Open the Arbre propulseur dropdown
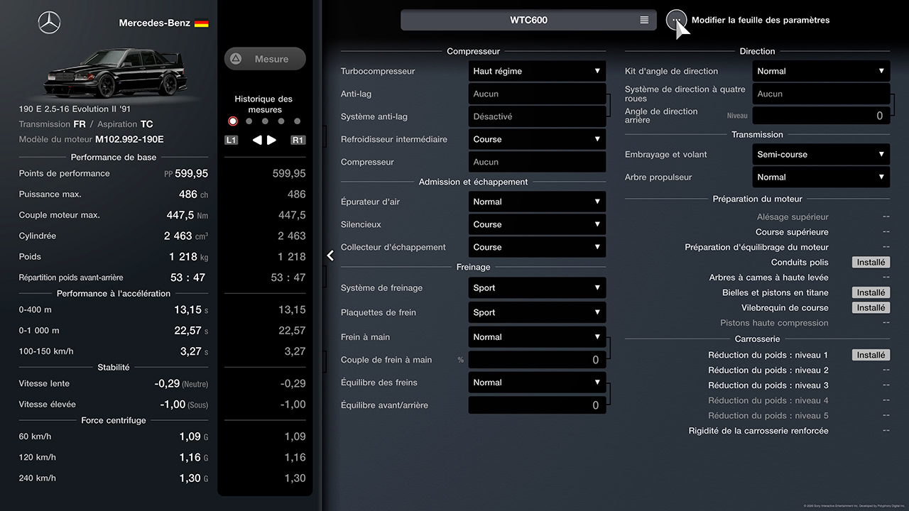Screen dimensions: 909x511 pos(821,177)
